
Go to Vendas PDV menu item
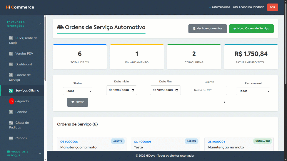(22, 53)
